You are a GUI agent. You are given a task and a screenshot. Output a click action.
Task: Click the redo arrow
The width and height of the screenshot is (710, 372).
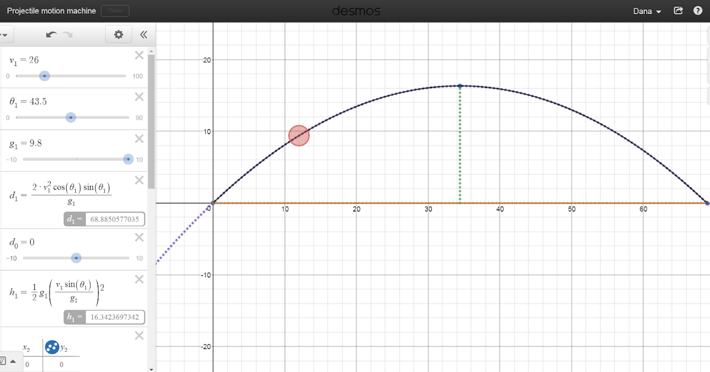coord(67,34)
